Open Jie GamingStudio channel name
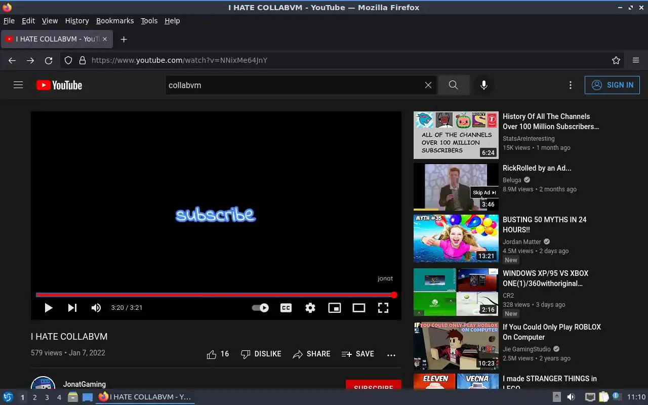This screenshot has width=648, height=405. (526, 349)
